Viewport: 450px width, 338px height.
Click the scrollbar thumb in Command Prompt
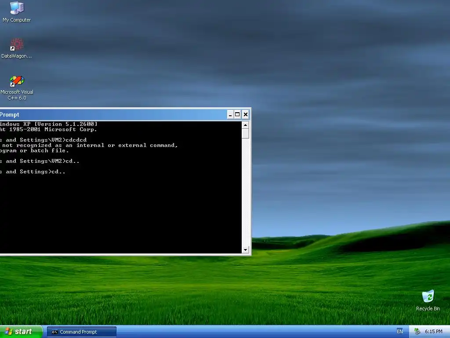point(245,134)
